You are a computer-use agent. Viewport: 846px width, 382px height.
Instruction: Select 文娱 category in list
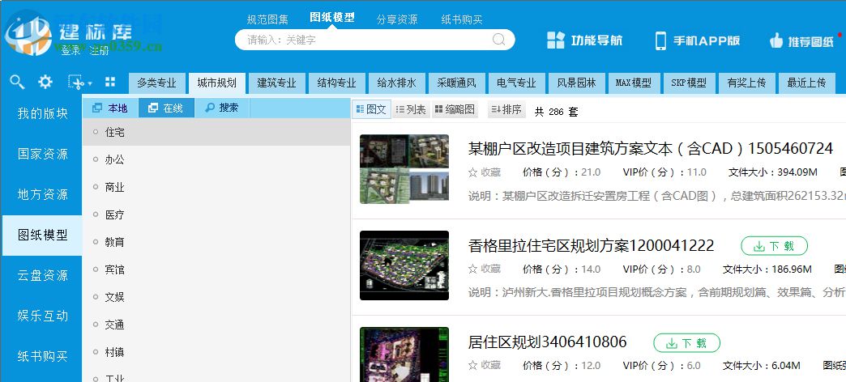coord(216,297)
